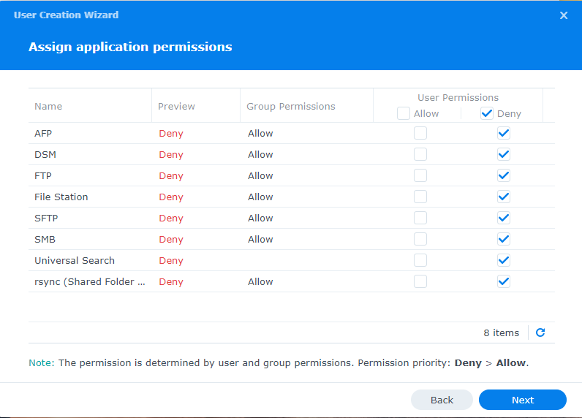The width and height of the screenshot is (582, 418).
Task: Close the User Creation Wizard dialog
Action: point(564,15)
